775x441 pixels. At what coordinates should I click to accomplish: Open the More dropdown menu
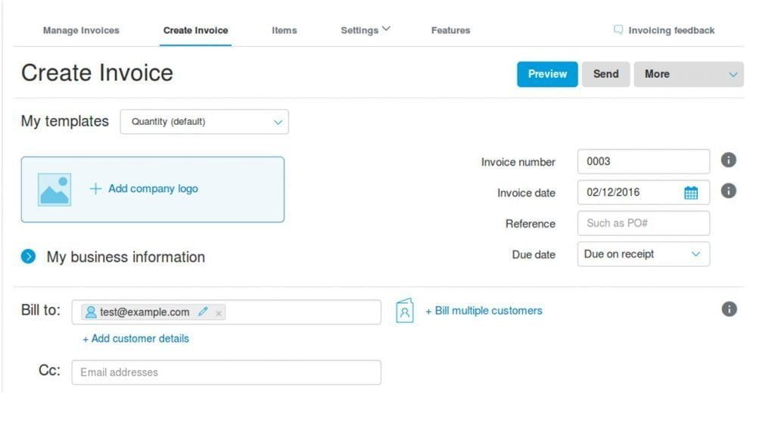pyautogui.click(x=688, y=74)
